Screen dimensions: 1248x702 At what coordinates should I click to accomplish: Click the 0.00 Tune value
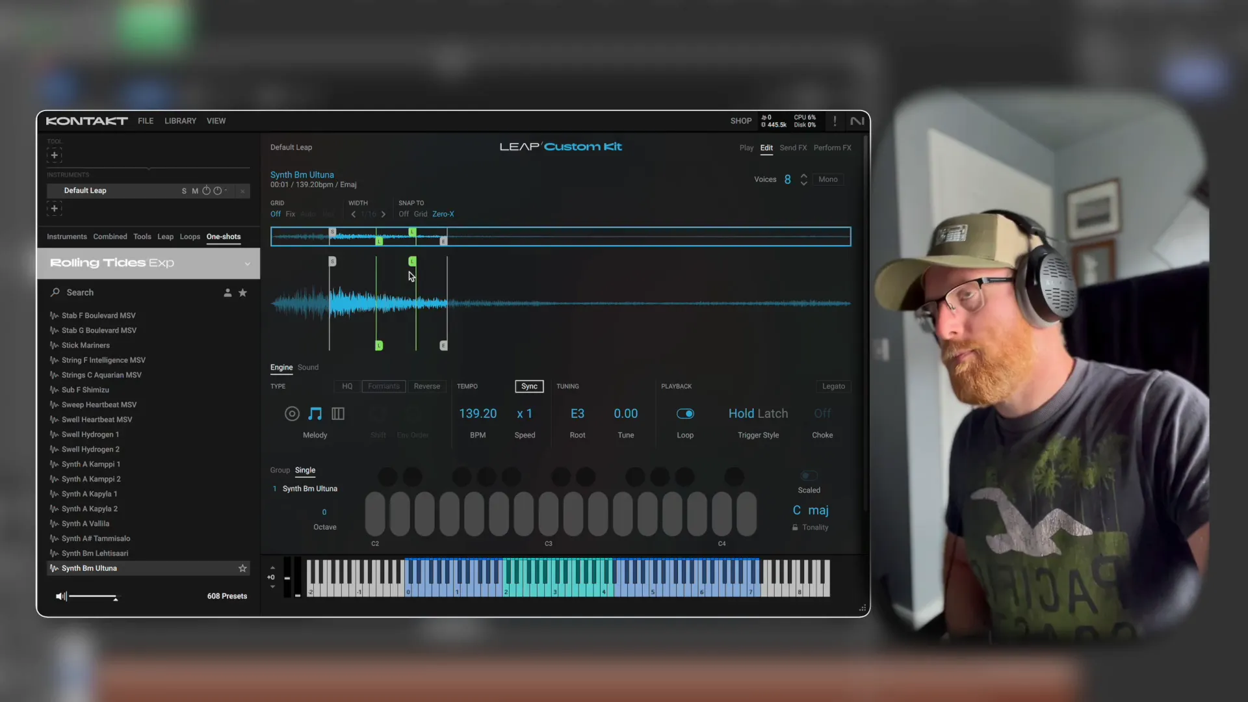pyautogui.click(x=626, y=413)
